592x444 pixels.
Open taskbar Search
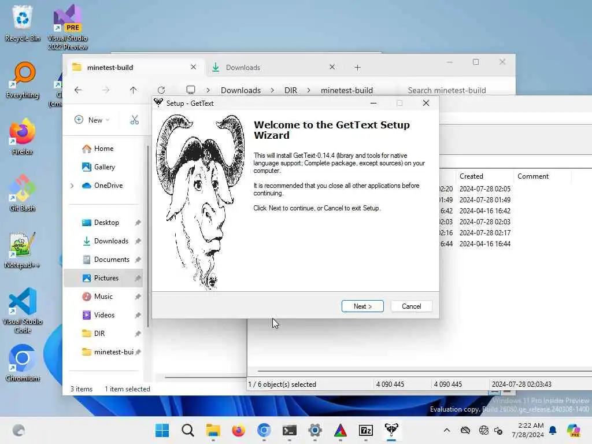(188, 430)
